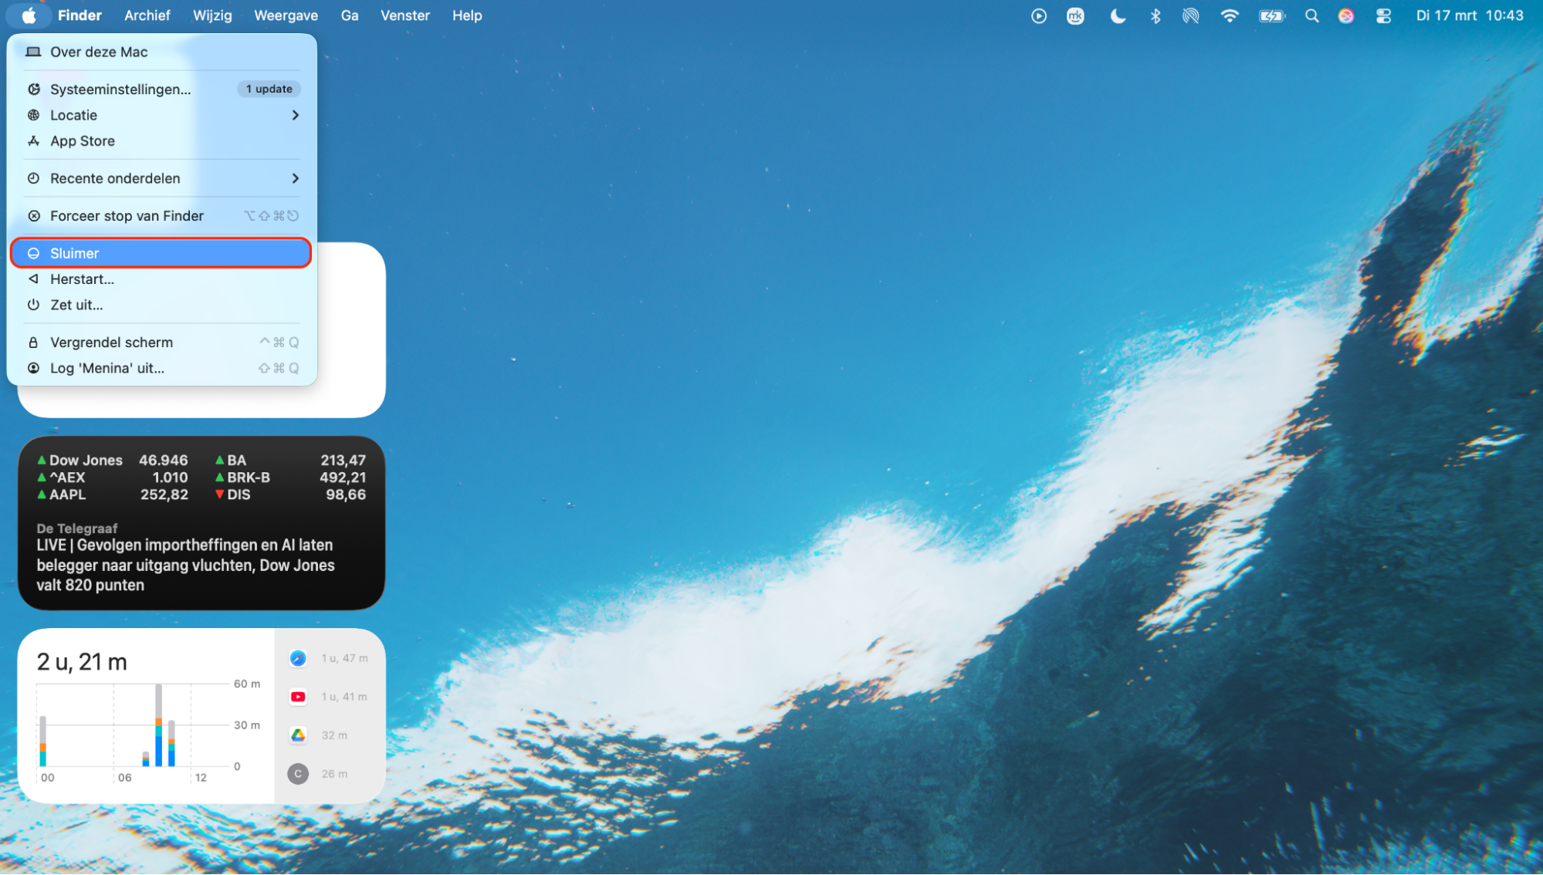Click the date and time clock
This screenshot has height=875, width=1543.
(1470, 15)
